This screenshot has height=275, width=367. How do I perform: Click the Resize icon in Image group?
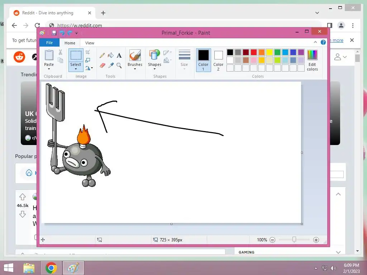[x=88, y=60]
